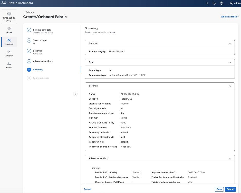Click the Submit button
Image resolution: width=241 pixels, height=193 pixels.
click(230, 189)
